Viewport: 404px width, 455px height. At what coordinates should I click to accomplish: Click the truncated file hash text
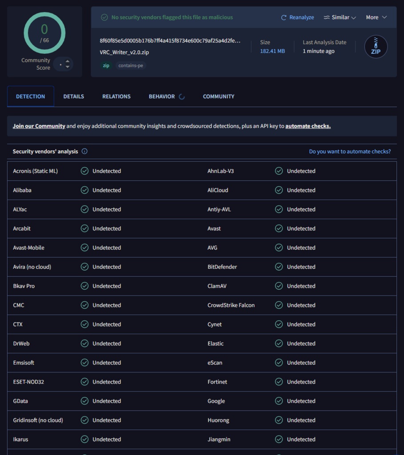tap(170, 40)
